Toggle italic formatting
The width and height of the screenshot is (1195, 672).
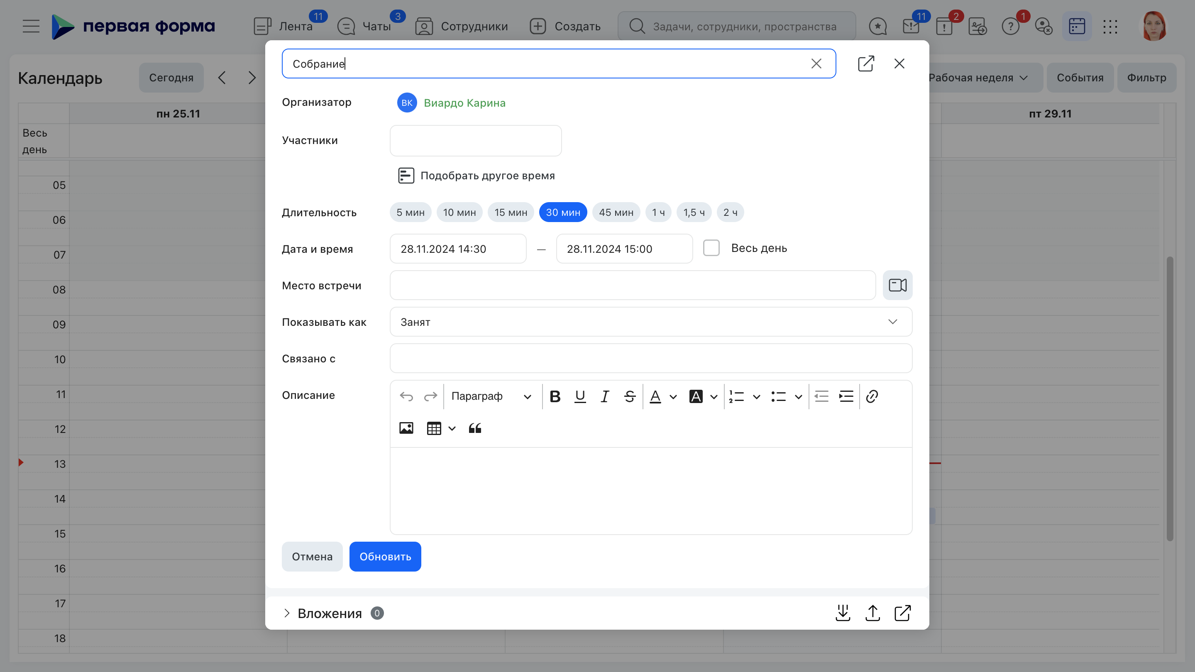click(605, 396)
